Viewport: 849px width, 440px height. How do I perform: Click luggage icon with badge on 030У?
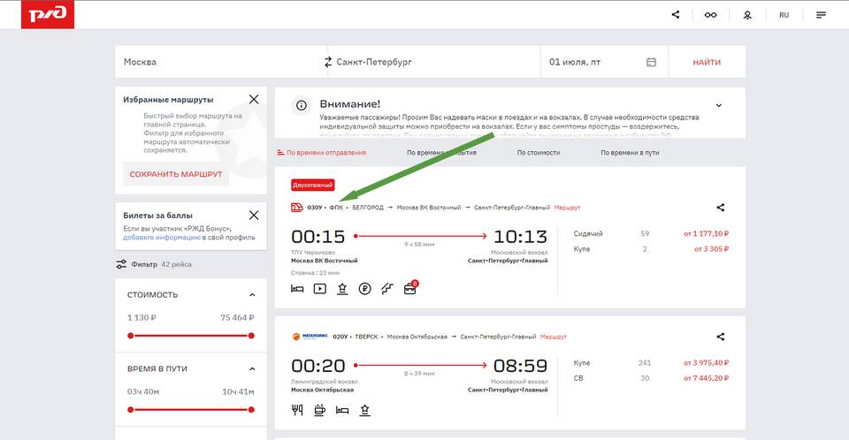(x=410, y=288)
